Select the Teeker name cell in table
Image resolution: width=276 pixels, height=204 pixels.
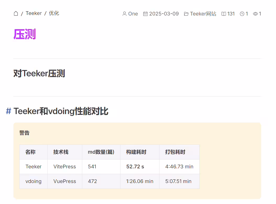pyautogui.click(x=34, y=167)
